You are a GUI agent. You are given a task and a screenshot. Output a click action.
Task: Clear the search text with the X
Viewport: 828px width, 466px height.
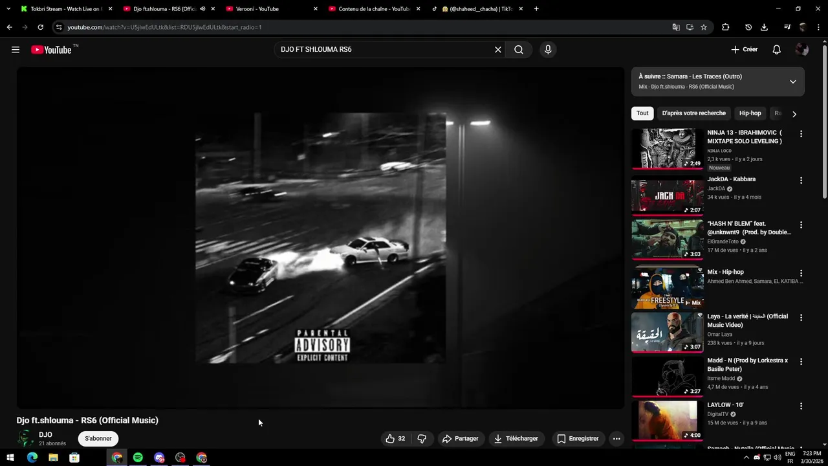pos(498,50)
